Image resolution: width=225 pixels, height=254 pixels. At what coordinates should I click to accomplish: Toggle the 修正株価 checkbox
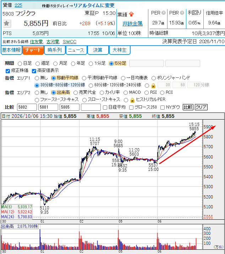(8, 71)
